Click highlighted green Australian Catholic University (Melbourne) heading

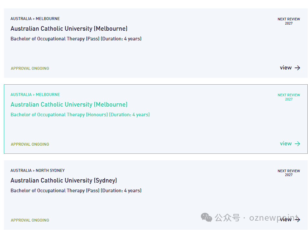pos(69,105)
